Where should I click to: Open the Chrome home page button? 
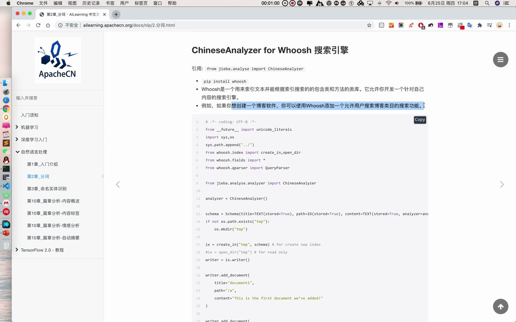tap(48, 25)
